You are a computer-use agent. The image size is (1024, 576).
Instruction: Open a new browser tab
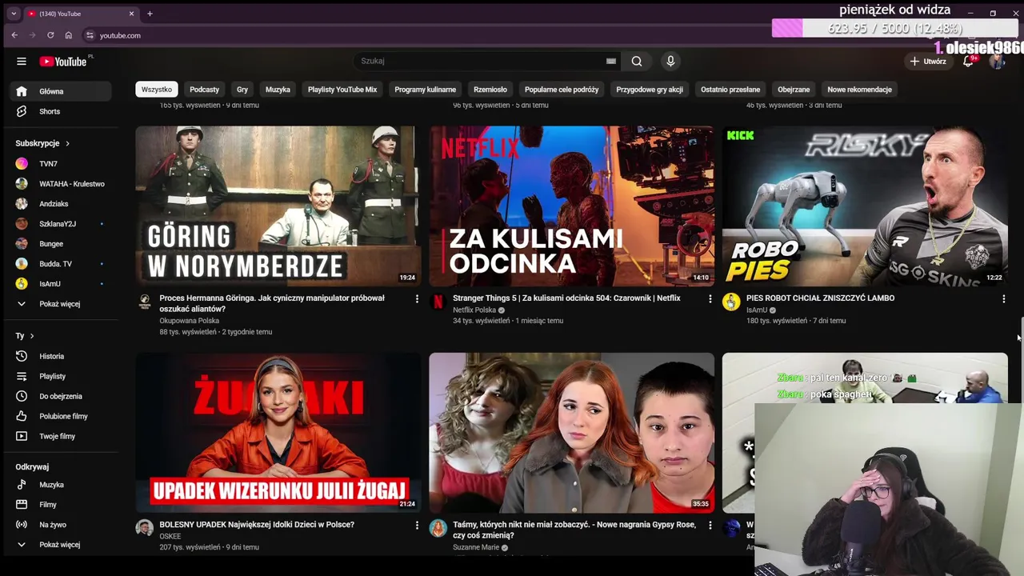150,14
